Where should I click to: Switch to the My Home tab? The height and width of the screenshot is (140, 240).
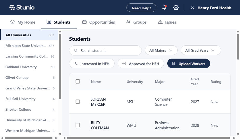click(23, 22)
